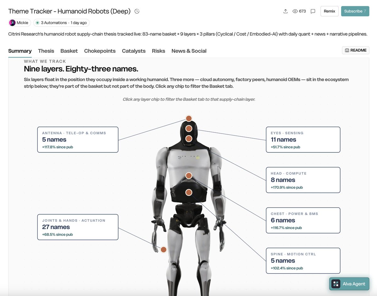Image resolution: width=377 pixels, height=296 pixels.
Task: Click the clock history icon beside the title
Action: pyautogui.click(x=137, y=11)
